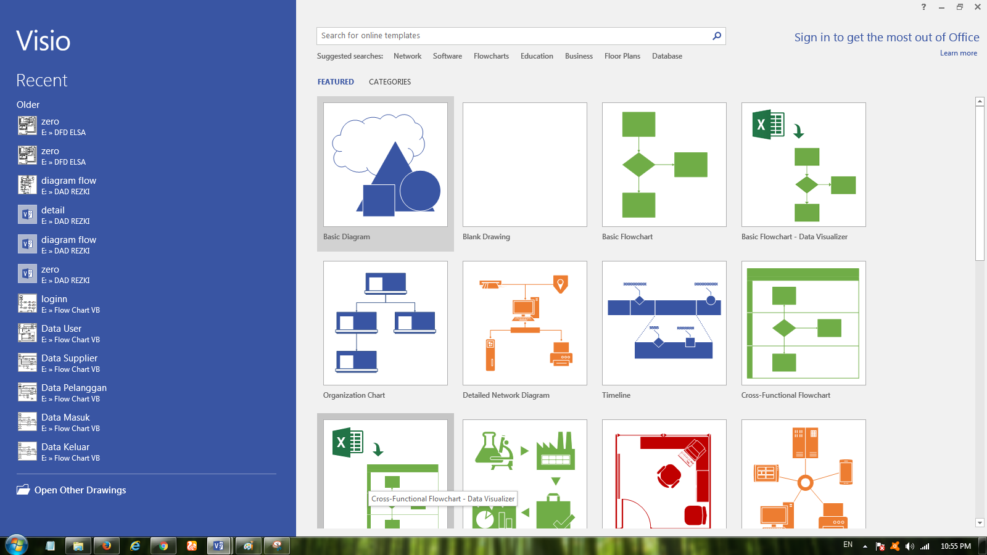
Task: Select the orange network hub diagram thumbnail
Action: [804, 474]
